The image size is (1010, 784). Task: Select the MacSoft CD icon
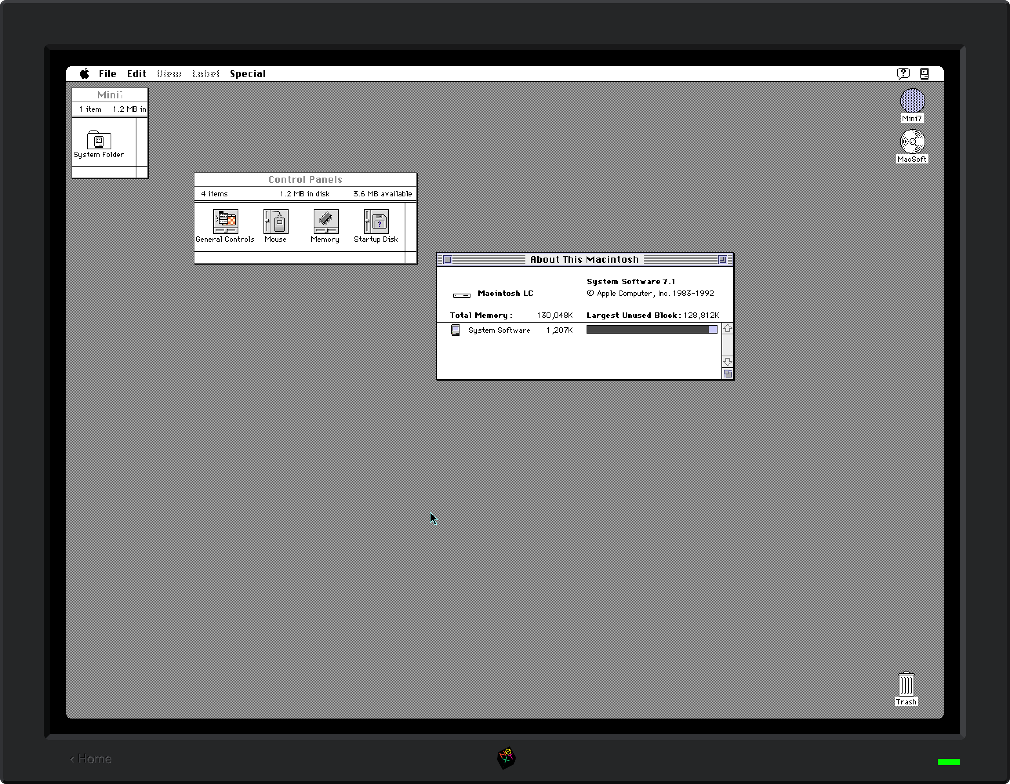912,142
